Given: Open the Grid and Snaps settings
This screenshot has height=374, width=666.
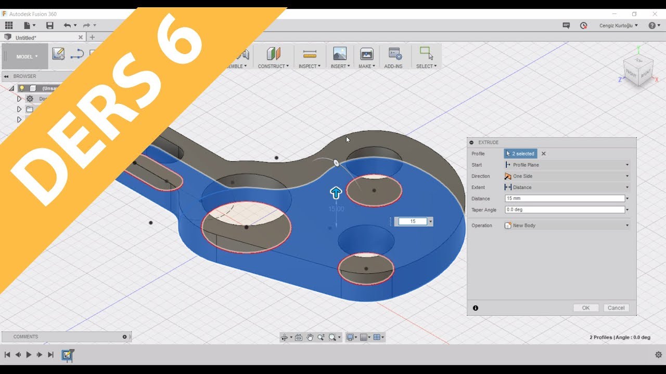Looking at the screenshot, I should point(365,337).
